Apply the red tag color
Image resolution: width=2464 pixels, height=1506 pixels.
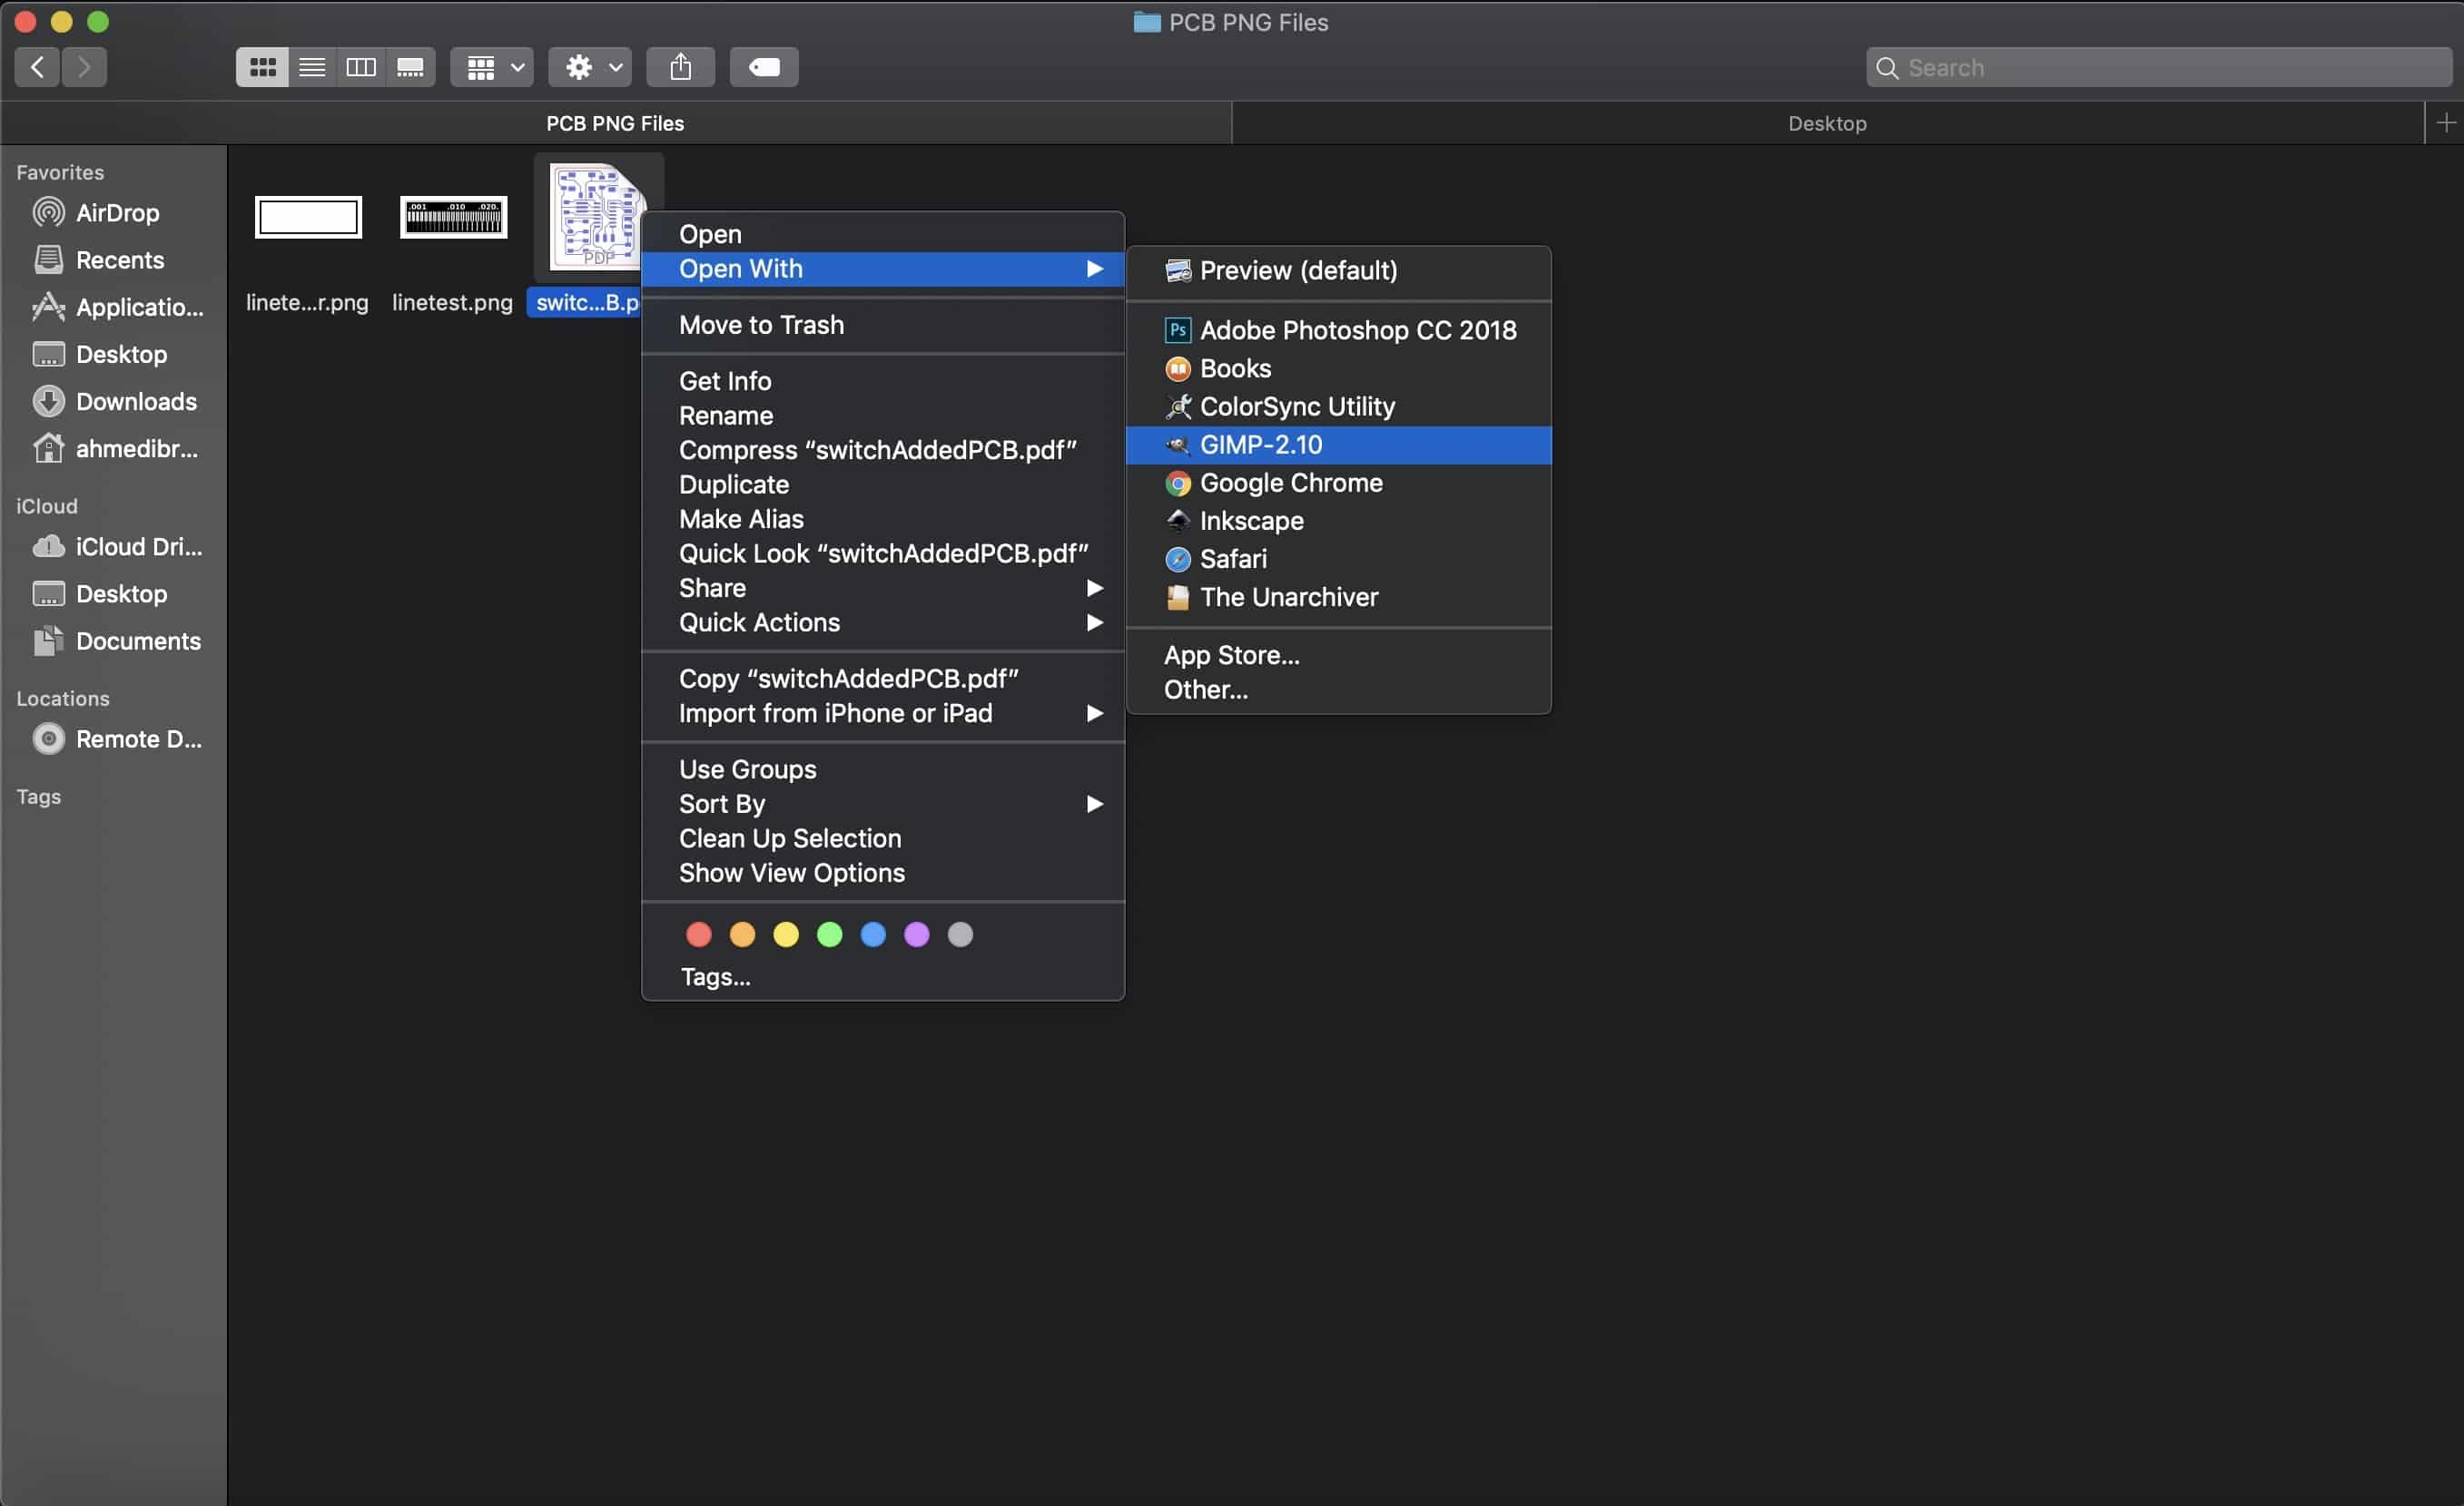698,934
